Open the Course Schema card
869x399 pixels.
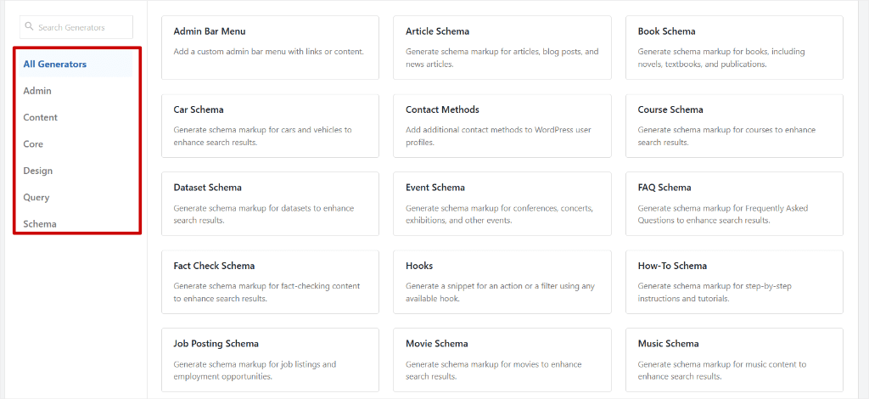pyautogui.click(x=734, y=126)
